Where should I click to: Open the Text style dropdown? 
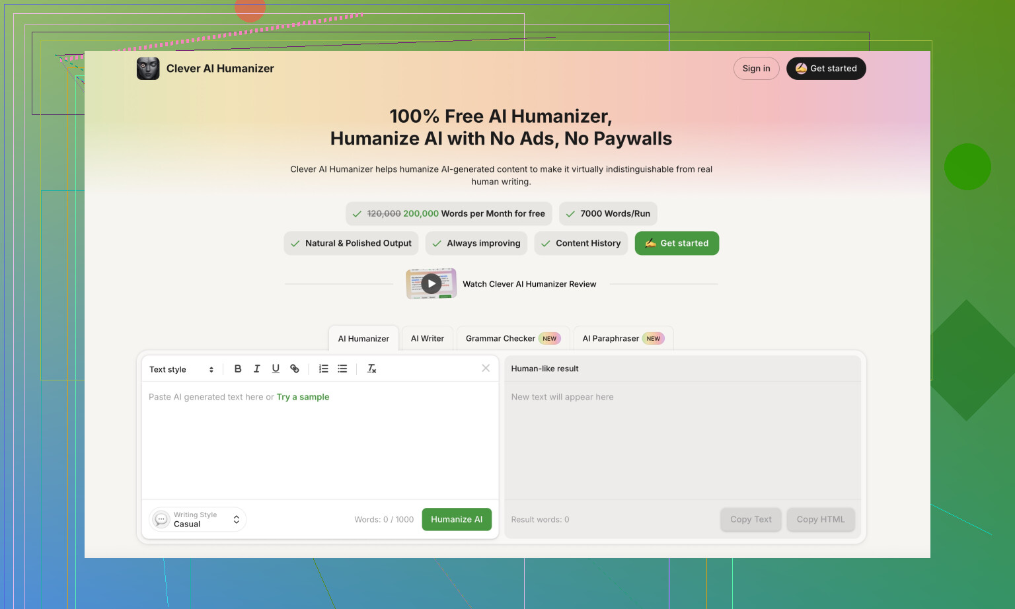[181, 370]
